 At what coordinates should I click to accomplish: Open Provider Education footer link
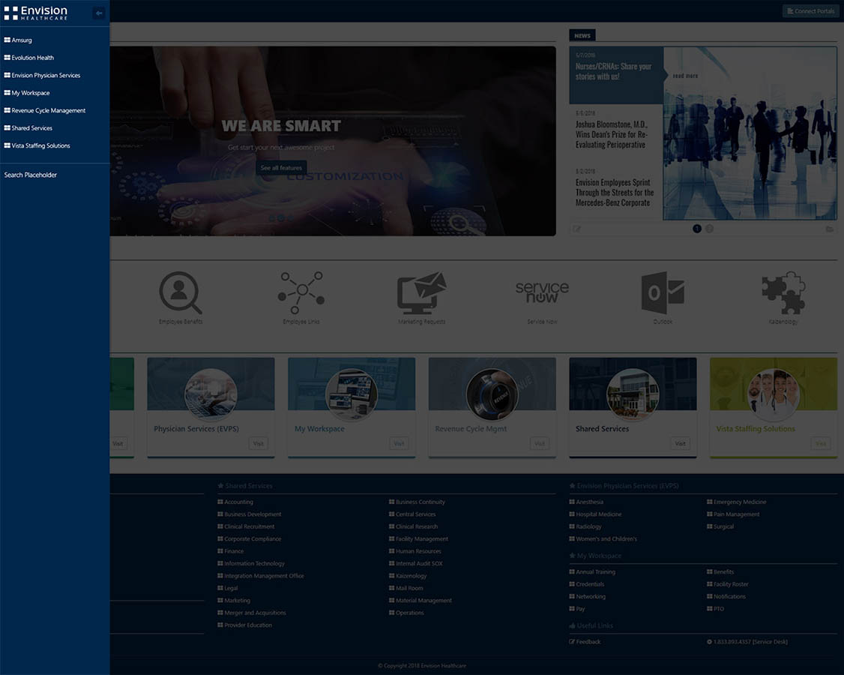point(245,625)
